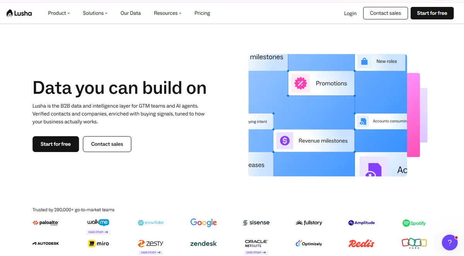Go to the Pricing page
The width and height of the screenshot is (464, 256).
pyautogui.click(x=202, y=13)
